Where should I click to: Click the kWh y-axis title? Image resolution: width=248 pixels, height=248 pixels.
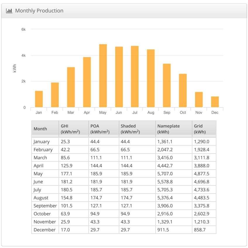tap(15, 68)
